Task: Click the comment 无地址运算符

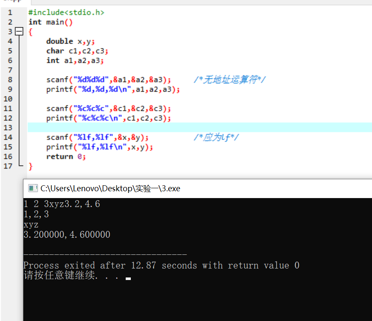Action: 230,79
